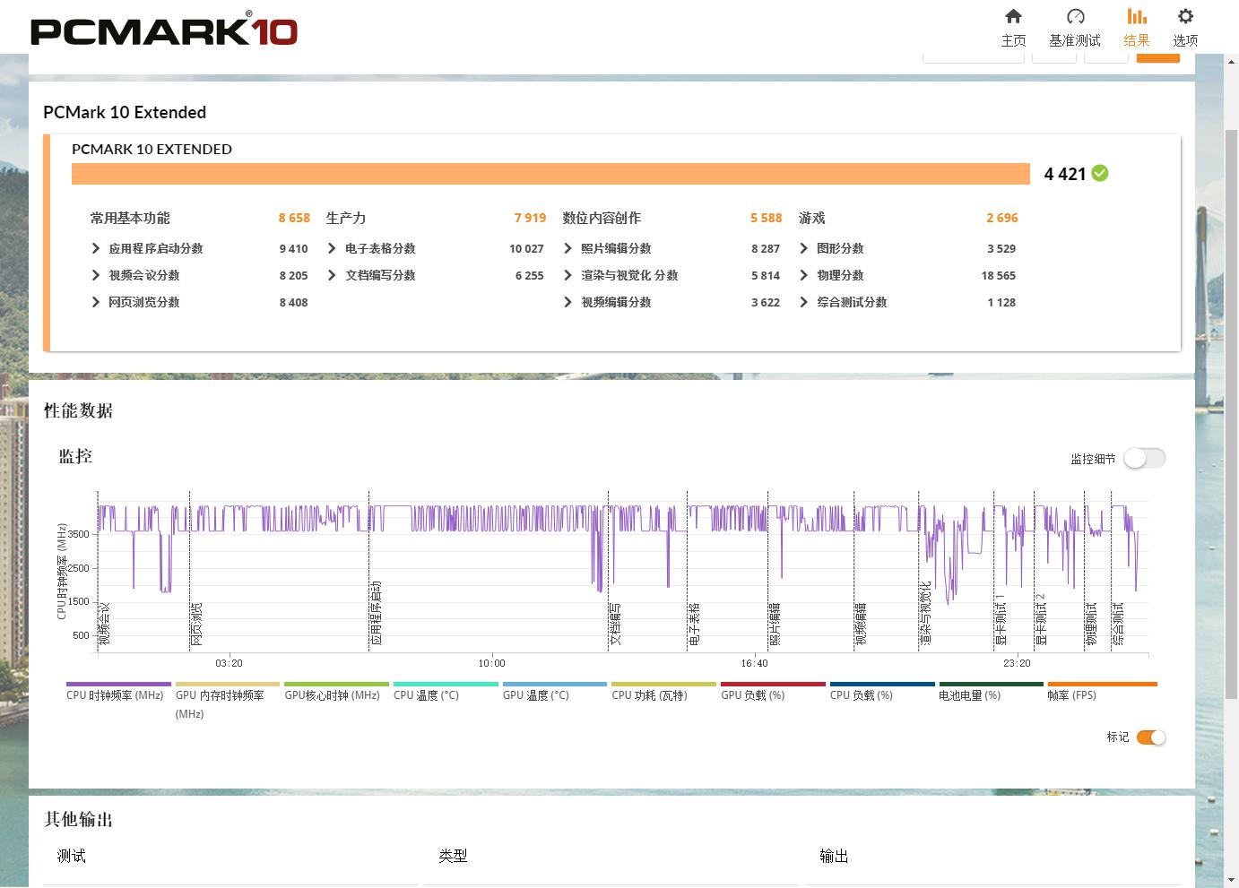Click the 视频会议 chart marker

point(105,624)
